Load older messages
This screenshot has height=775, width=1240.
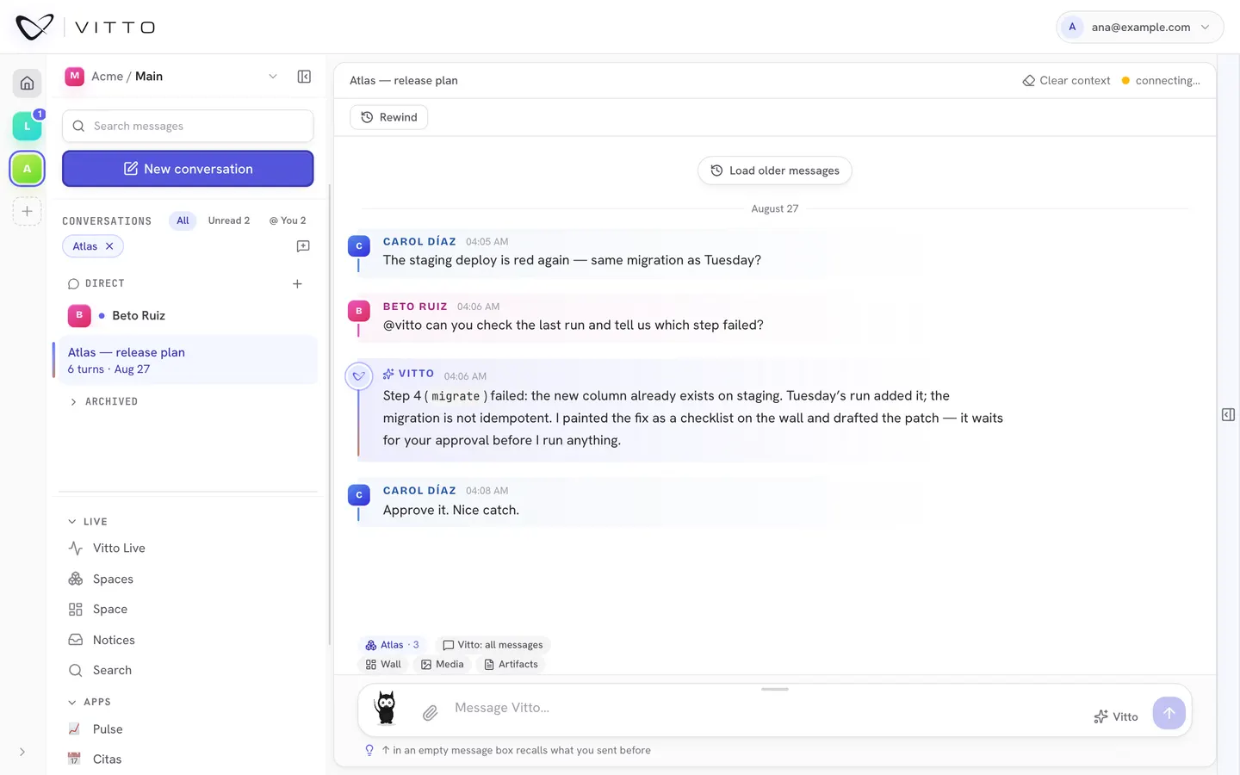775,170
